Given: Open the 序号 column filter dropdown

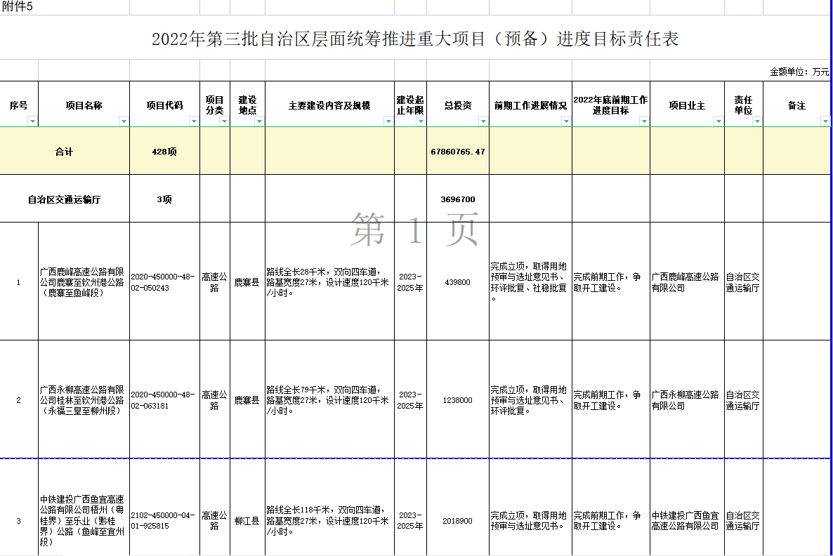Looking at the screenshot, I should tap(32, 121).
